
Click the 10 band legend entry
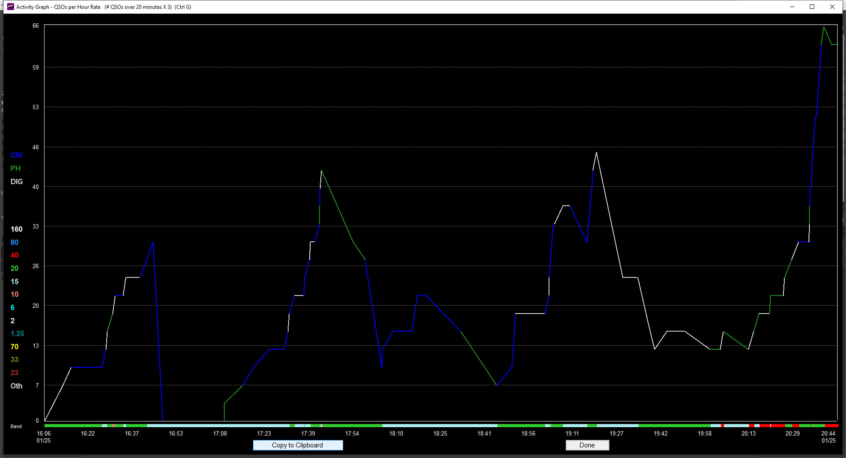[x=15, y=294]
